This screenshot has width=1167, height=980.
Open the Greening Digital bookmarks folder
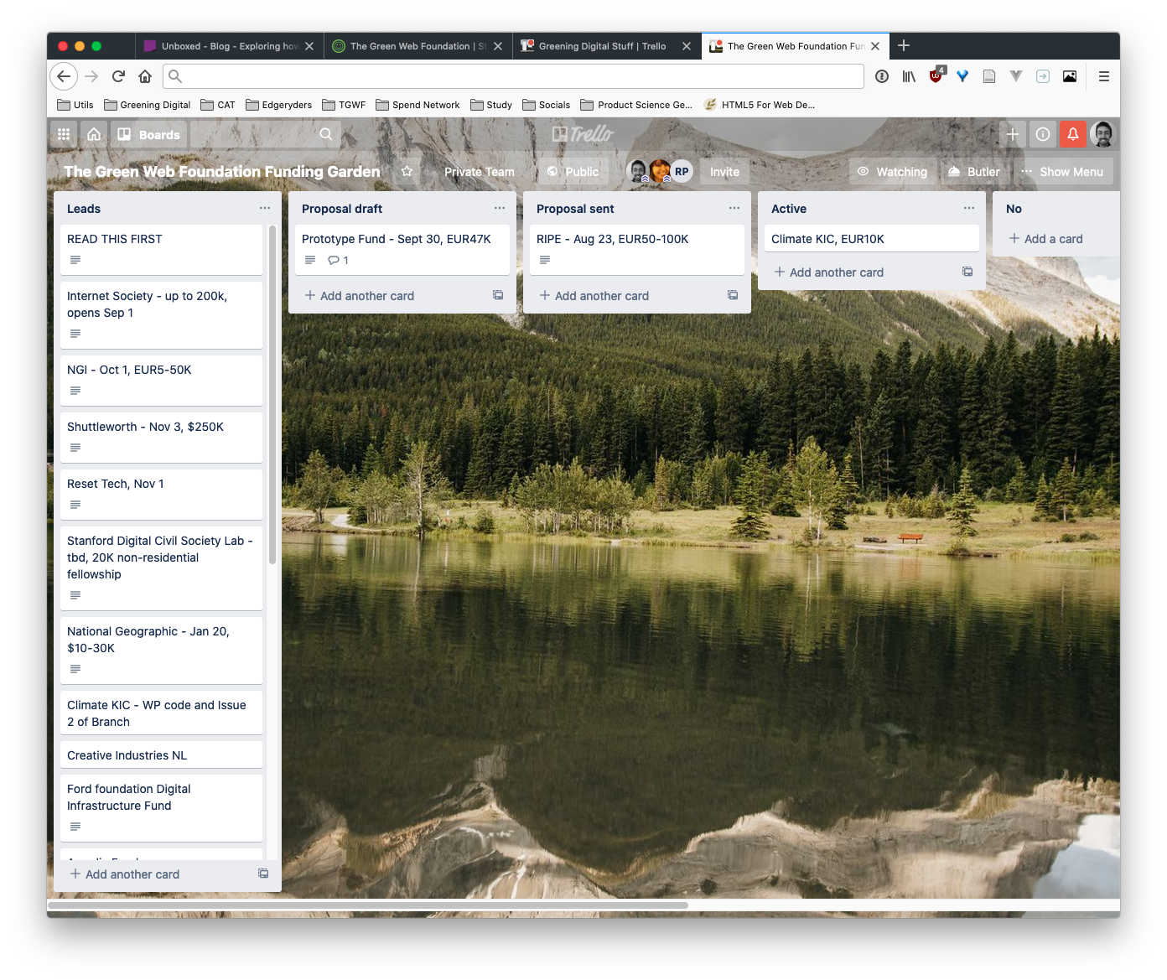(148, 105)
